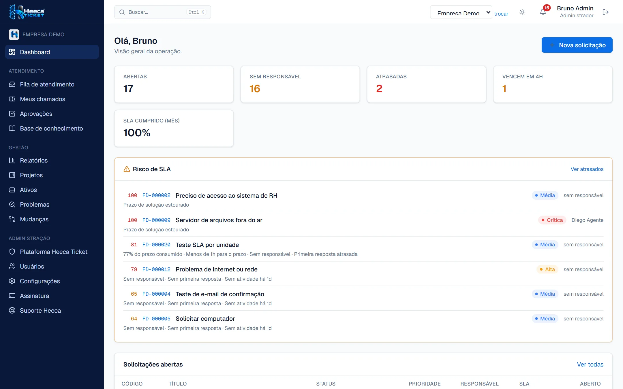Open ticket FD-000004
The width and height of the screenshot is (623, 389).
tap(156, 294)
